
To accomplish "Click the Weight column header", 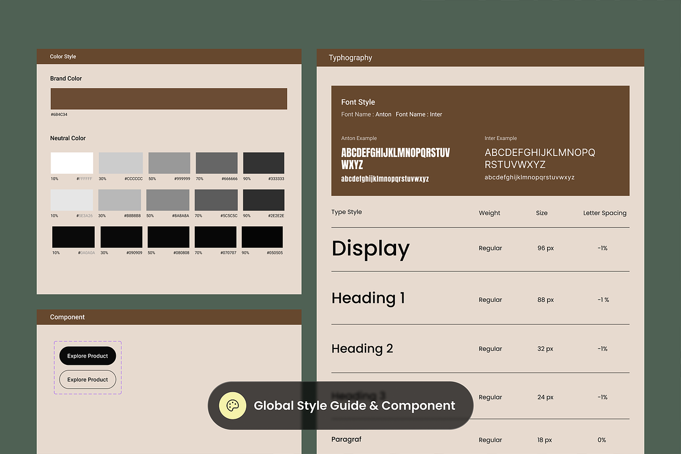I will (x=489, y=213).
